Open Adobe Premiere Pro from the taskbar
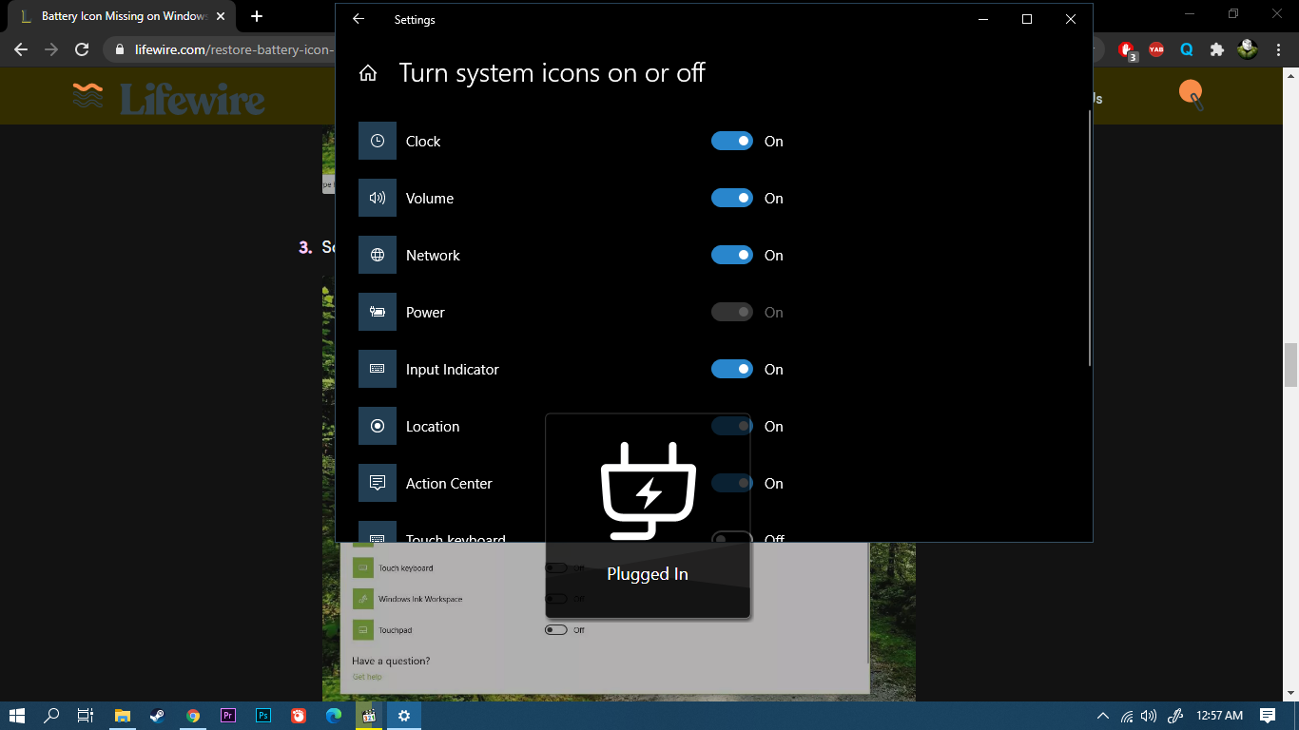The width and height of the screenshot is (1299, 730). [x=228, y=716]
